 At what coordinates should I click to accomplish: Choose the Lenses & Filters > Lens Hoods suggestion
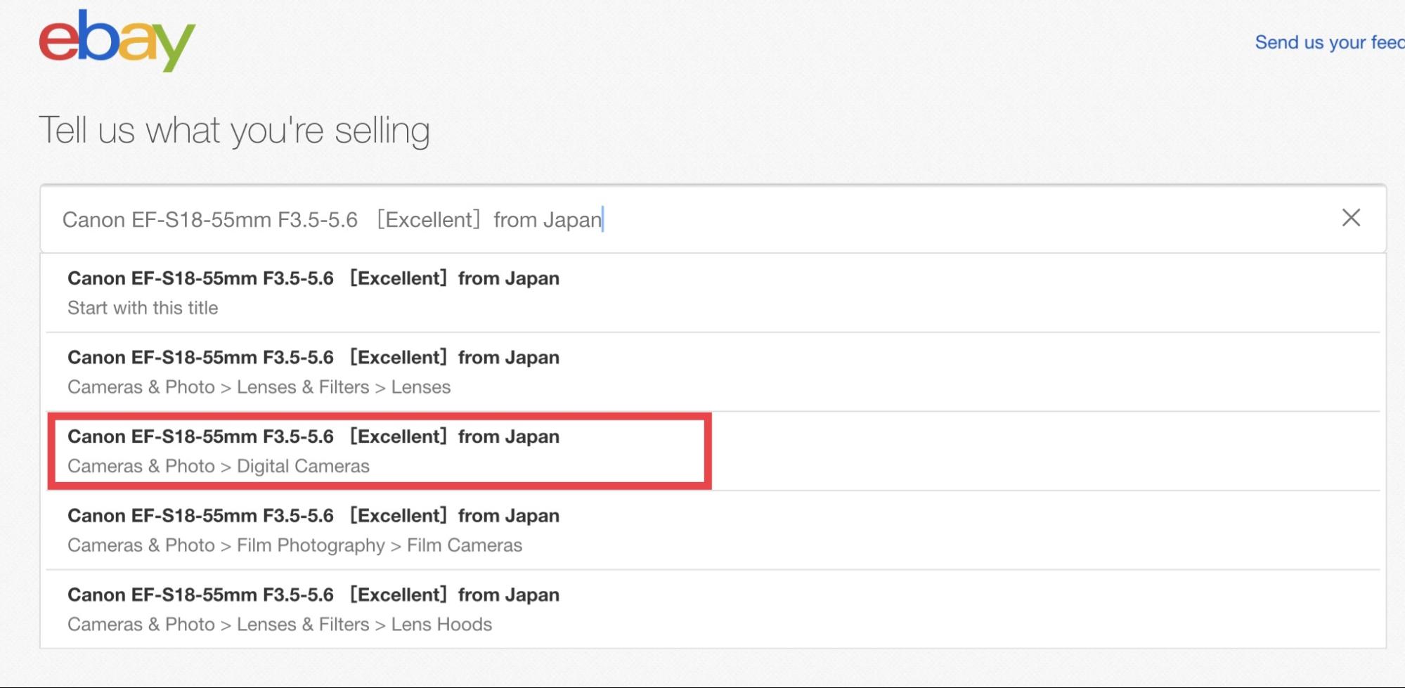click(x=713, y=609)
